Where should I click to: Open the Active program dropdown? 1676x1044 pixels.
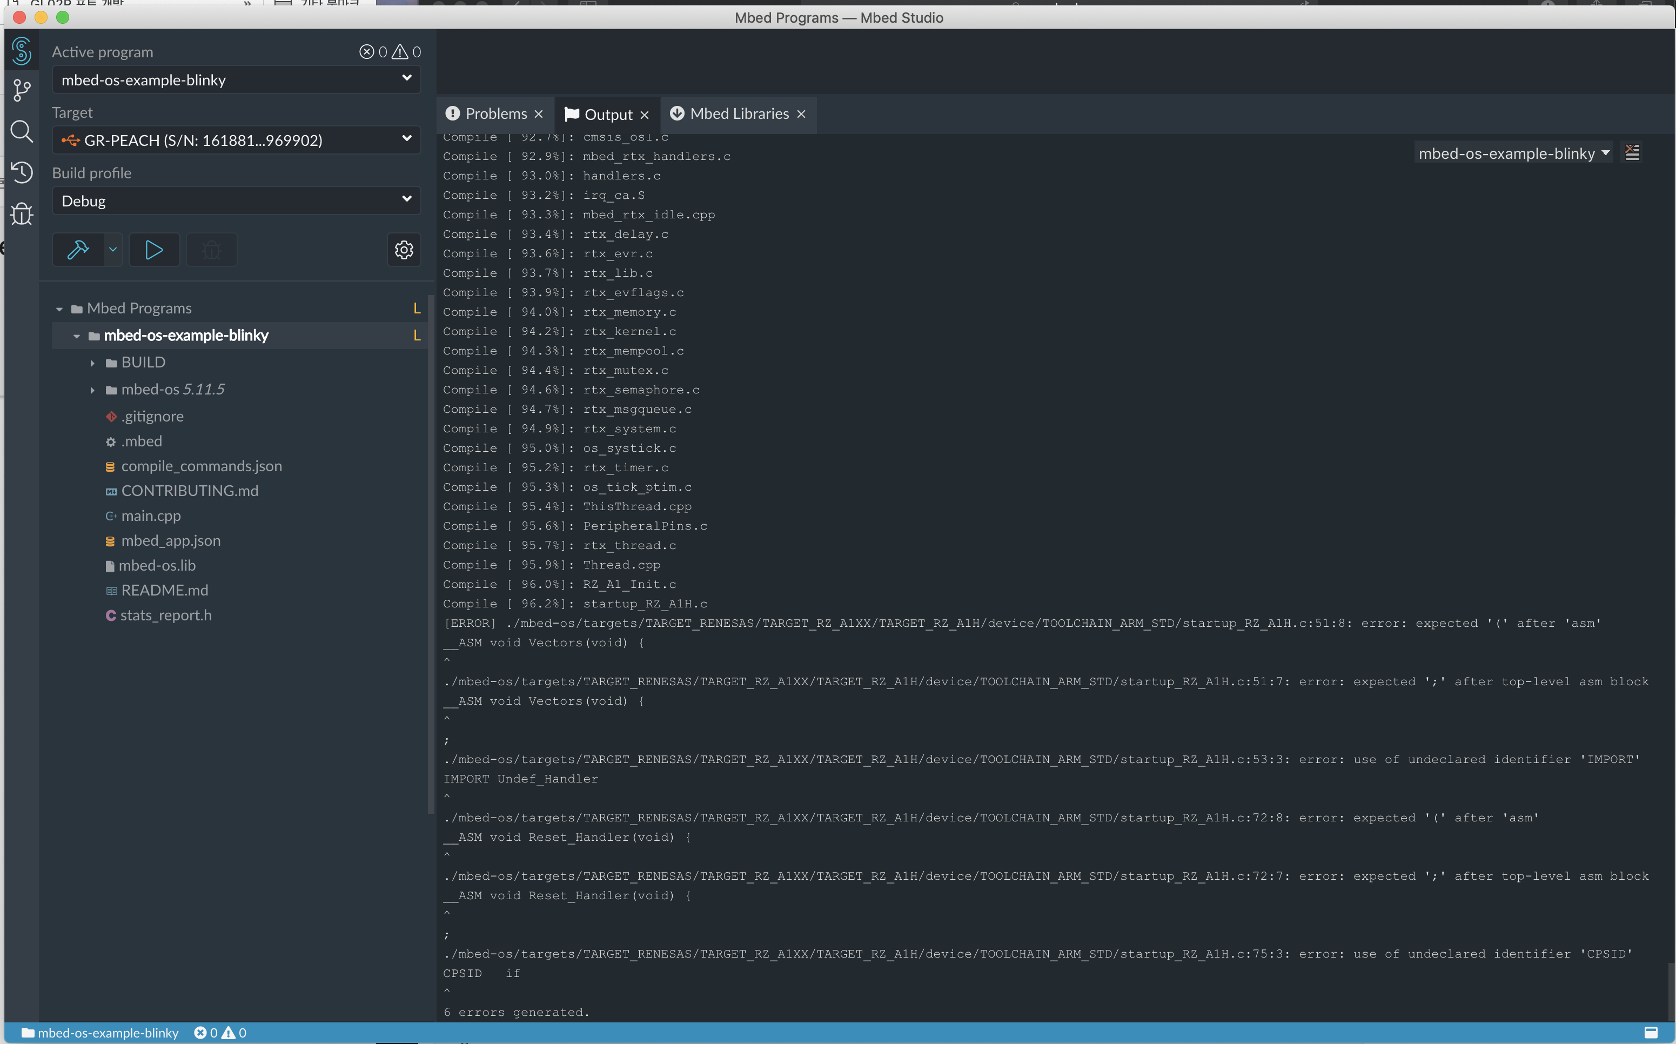coord(236,79)
